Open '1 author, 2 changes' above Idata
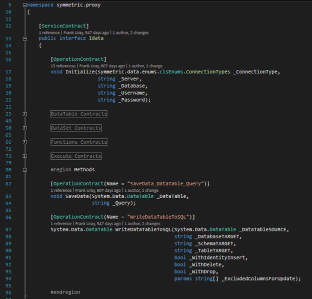 pos(130,33)
